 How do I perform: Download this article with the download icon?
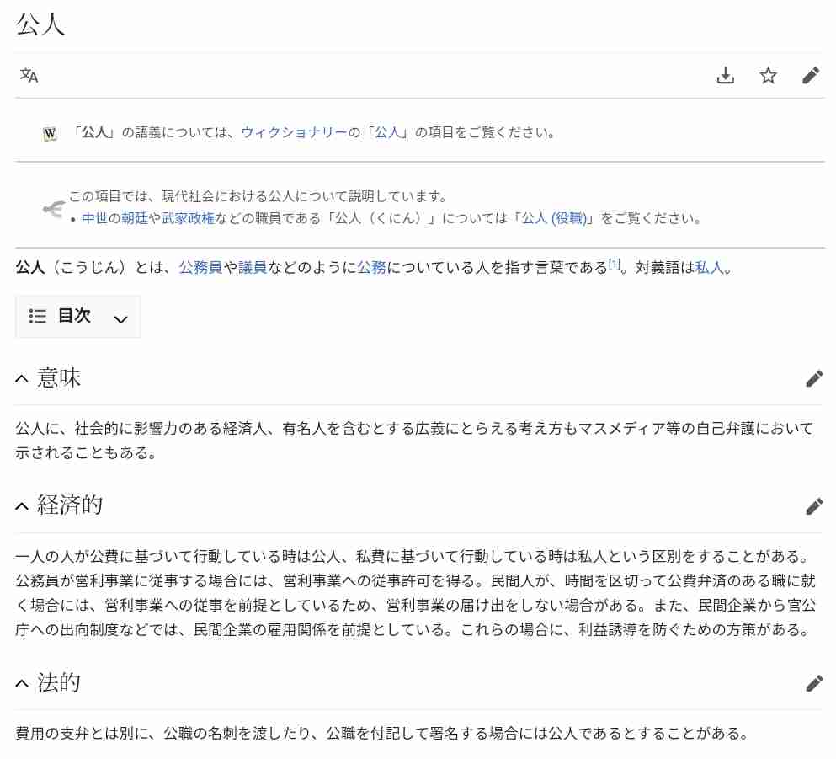725,76
